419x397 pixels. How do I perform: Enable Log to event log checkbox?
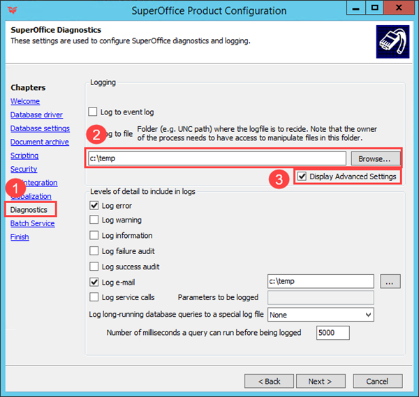(x=93, y=112)
